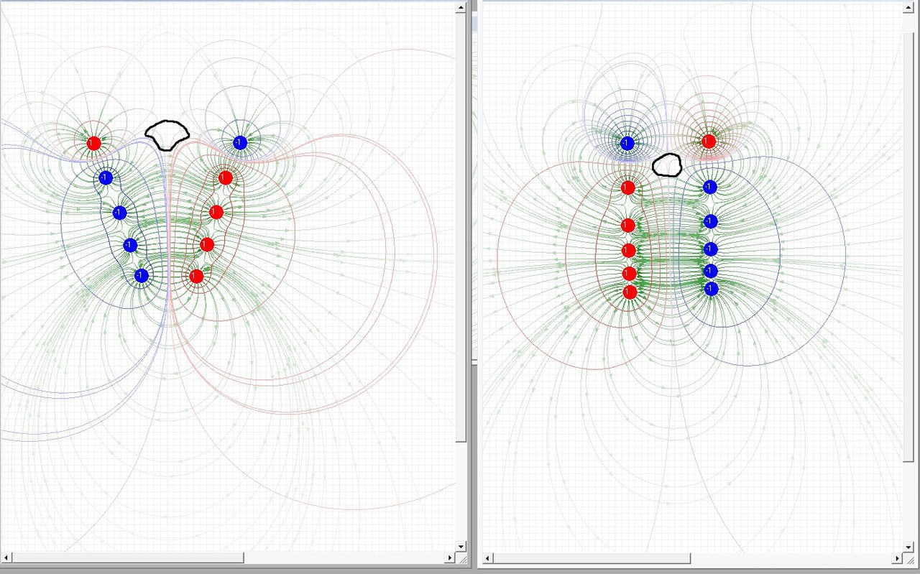920x574 pixels.
Task: Click right window's vertical scrollbar up arrow
Action: (908, 7)
